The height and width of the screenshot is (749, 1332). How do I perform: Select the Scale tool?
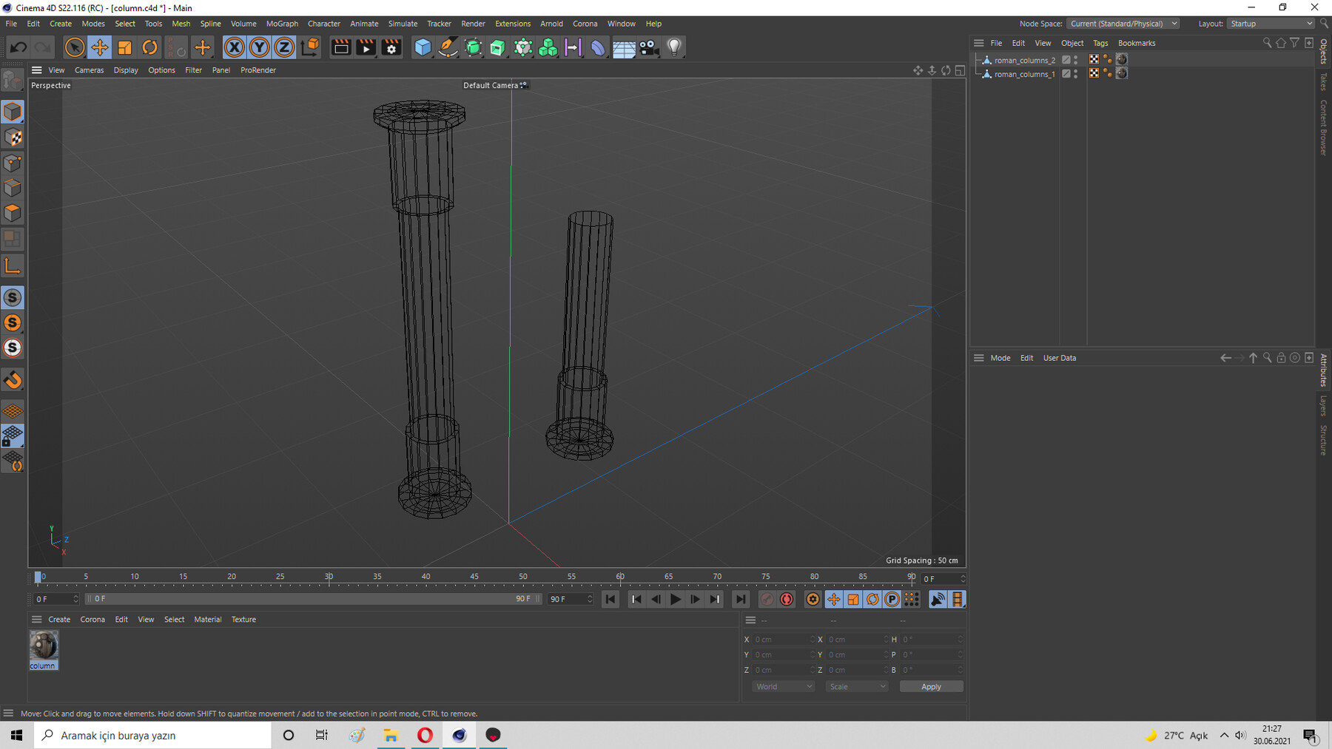124,47
